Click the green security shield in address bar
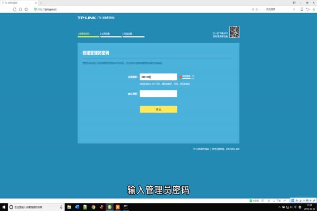 35,9
